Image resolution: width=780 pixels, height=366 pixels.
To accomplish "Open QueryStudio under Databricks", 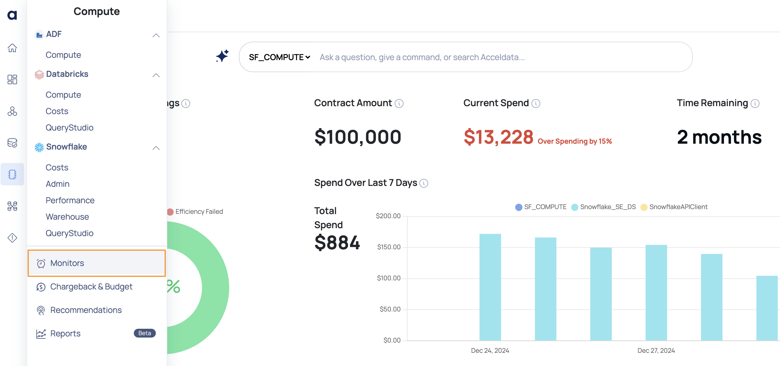I will [x=69, y=128].
